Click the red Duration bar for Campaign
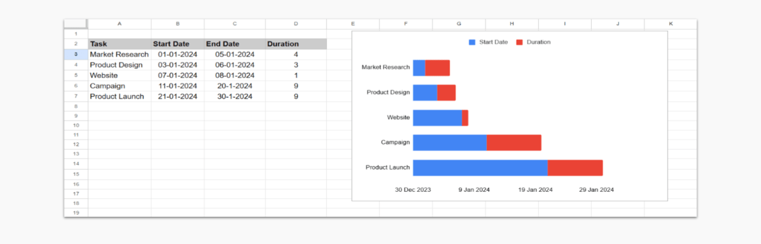Viewport: 761px width, 244px height. 513,143
